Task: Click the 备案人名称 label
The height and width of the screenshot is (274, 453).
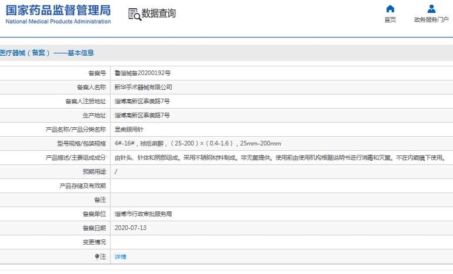Action: [x=91, y=87]
